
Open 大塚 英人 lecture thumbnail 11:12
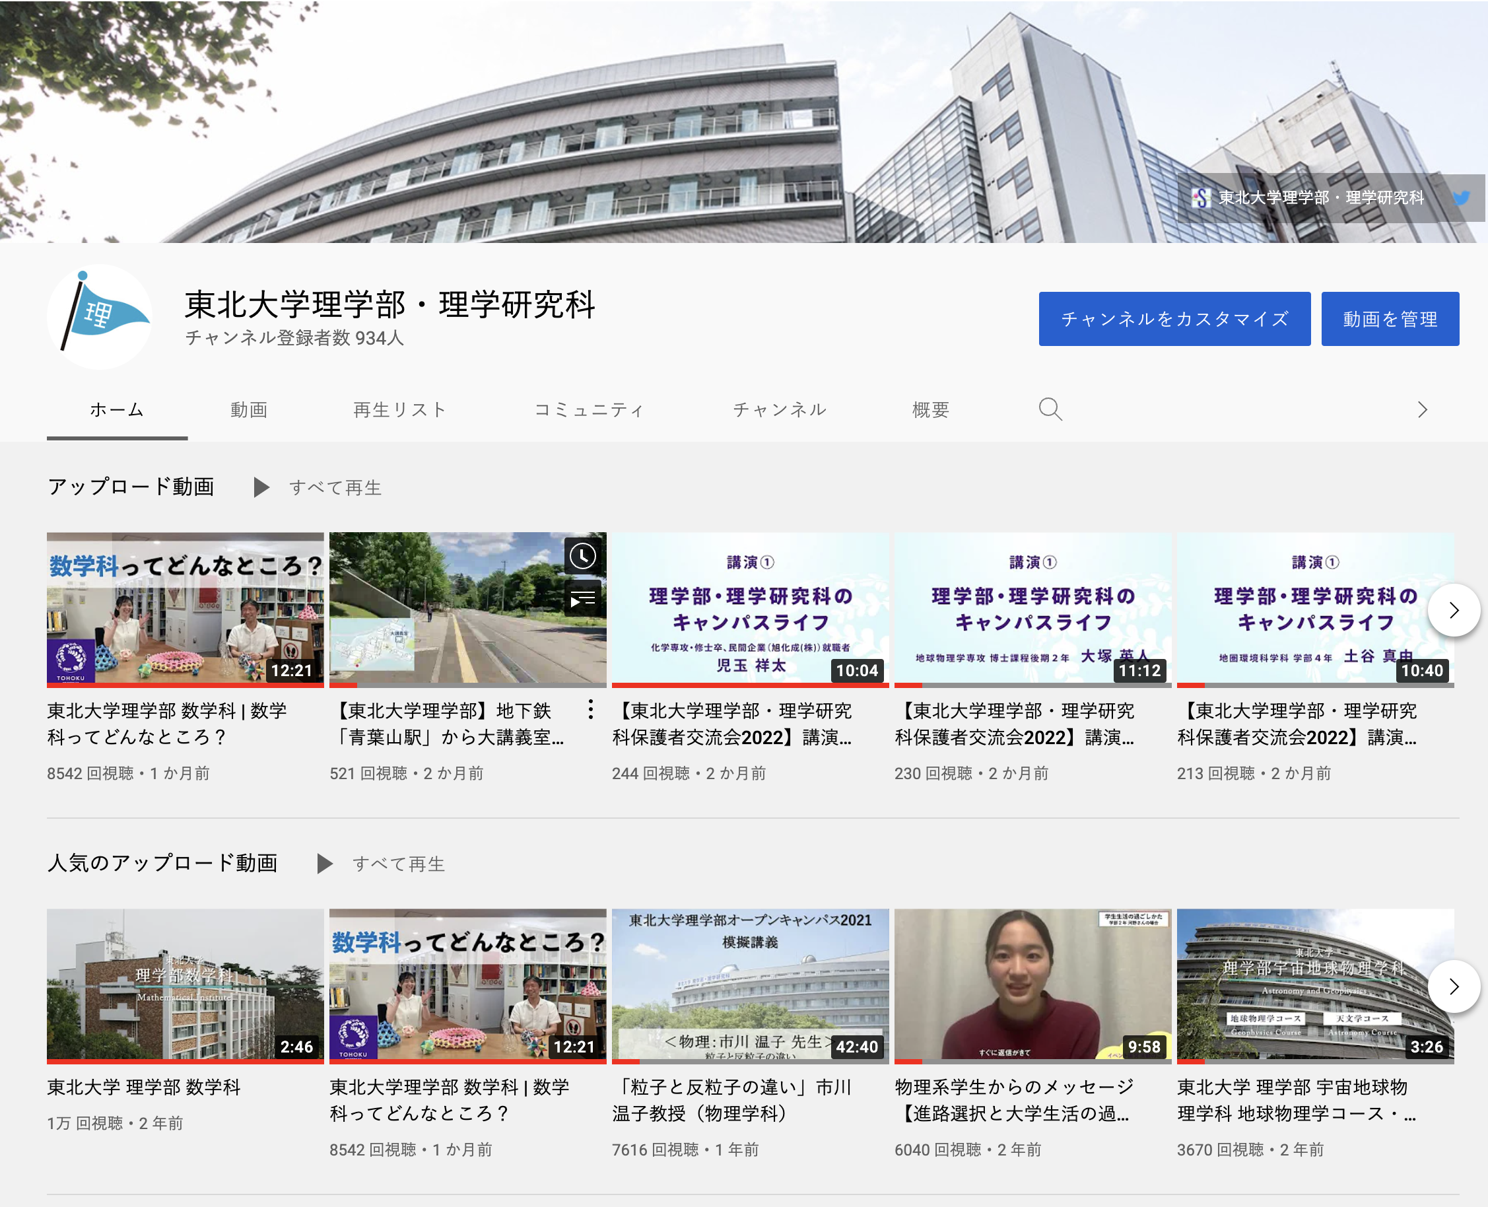point(1032,609)
